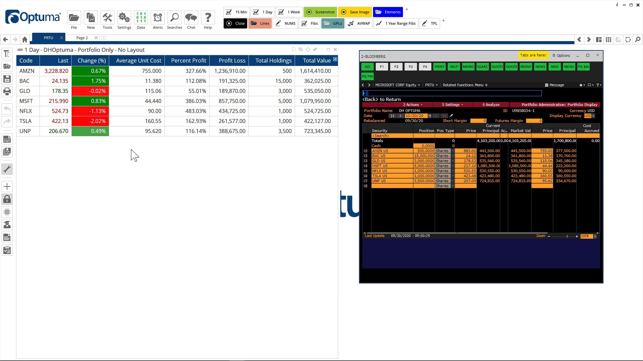The height and width of the screenshot is (361, 643).
Task: Click the search magnifier at far right
Action: click(638, 39)
